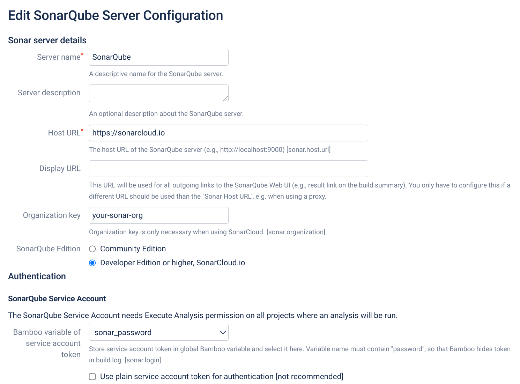Screen dimensions: 520x384
Task: Click the sonar_password dropdown chevron
Action: pyautogui.click(x=222, y=332)
